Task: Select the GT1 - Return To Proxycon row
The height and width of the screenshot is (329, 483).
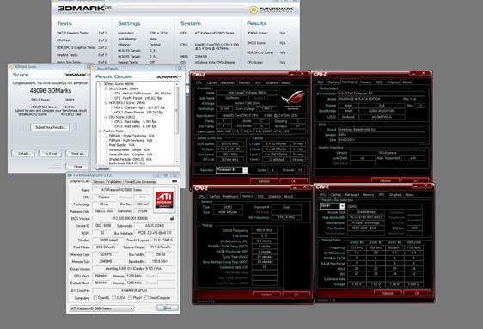Action: (143, 94)
